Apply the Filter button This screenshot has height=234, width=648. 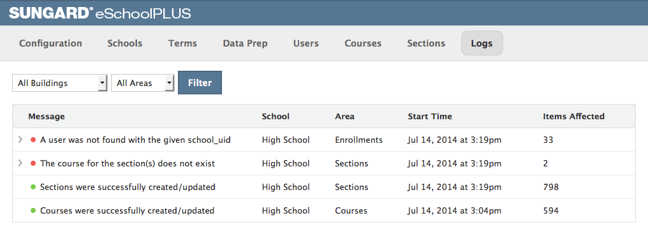click(x=200, y=83)
